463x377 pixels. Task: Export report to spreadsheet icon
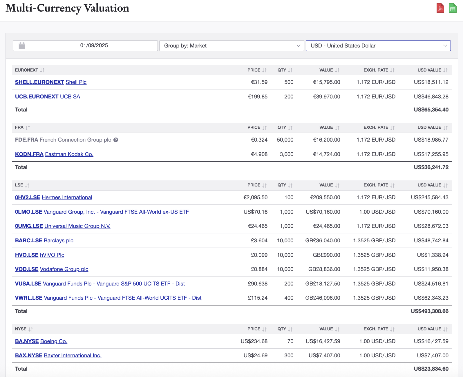[x=452, y=8]
